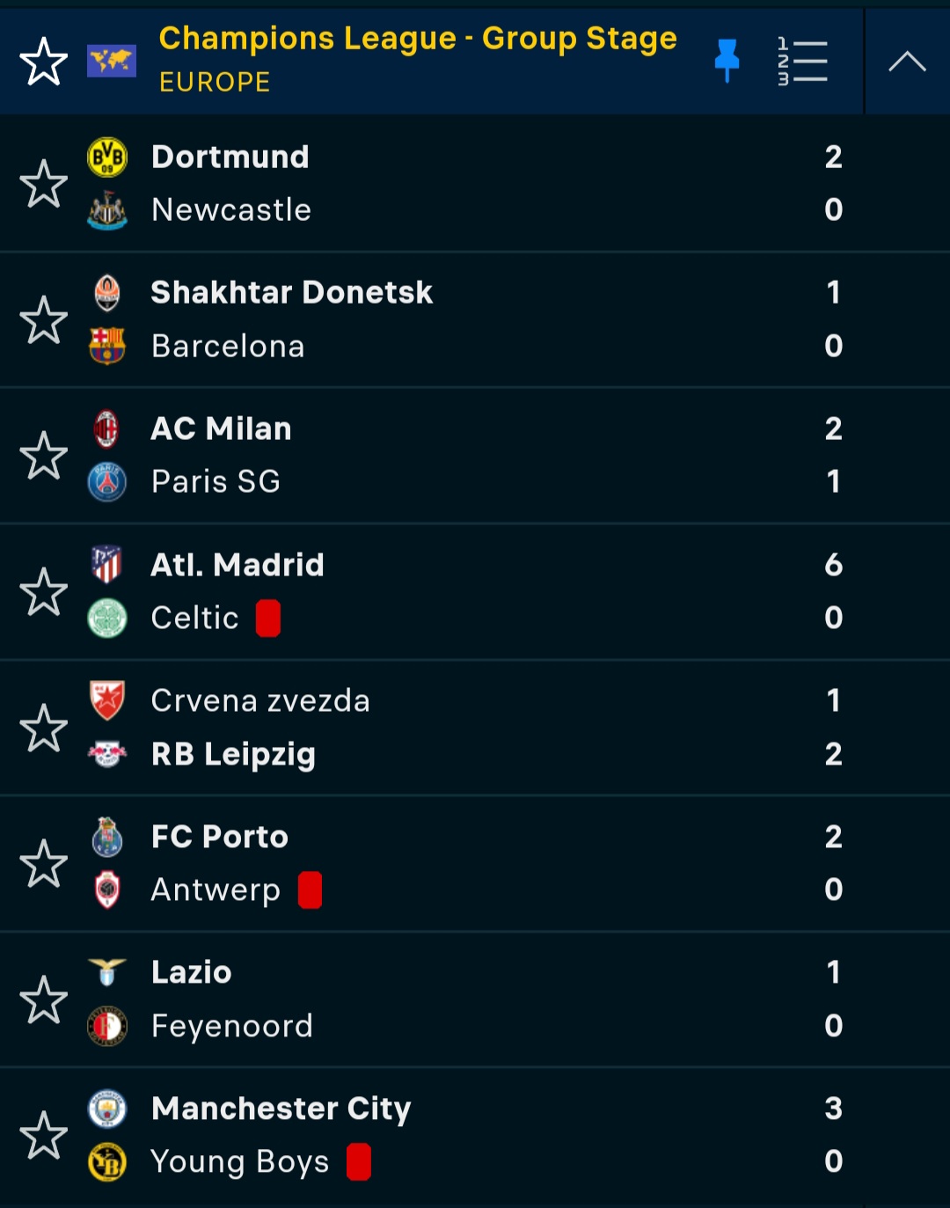Add AC Milan vs Paris SG to favorites
Screen dimensions: 950x1208
click(43, 456)
